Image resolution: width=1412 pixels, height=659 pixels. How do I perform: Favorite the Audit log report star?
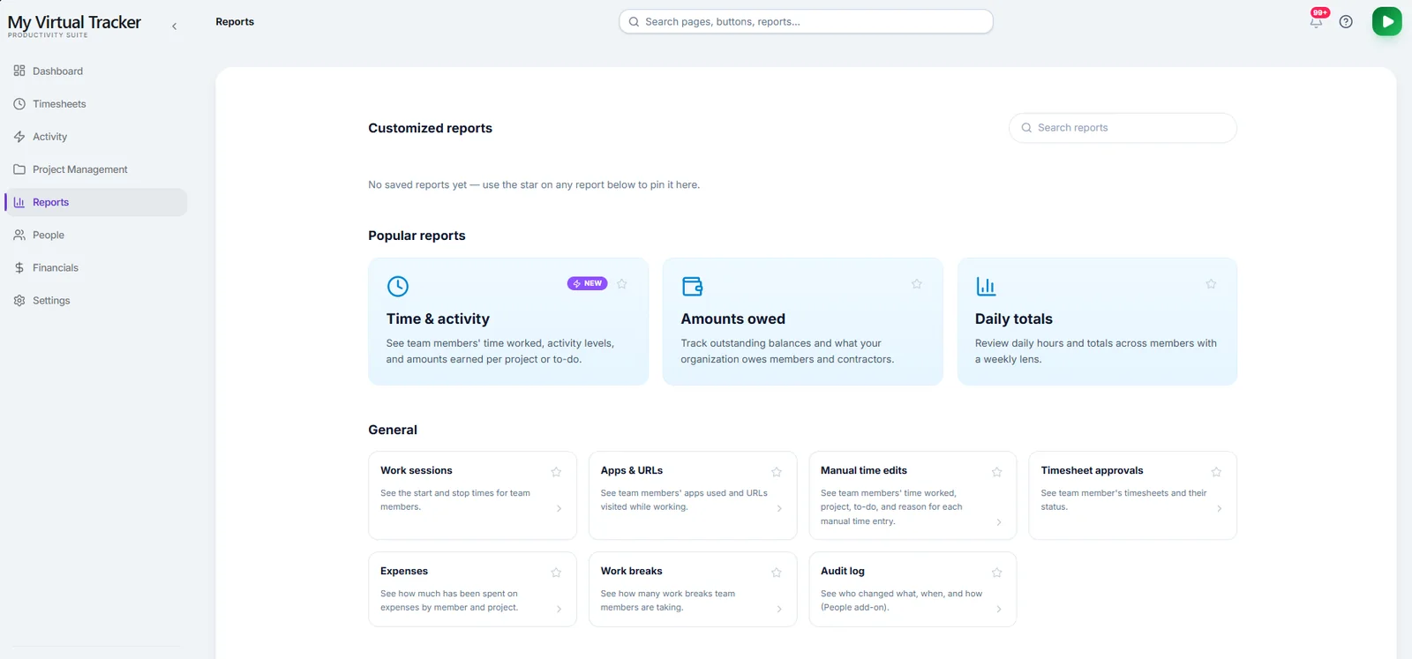coord(996,573)
